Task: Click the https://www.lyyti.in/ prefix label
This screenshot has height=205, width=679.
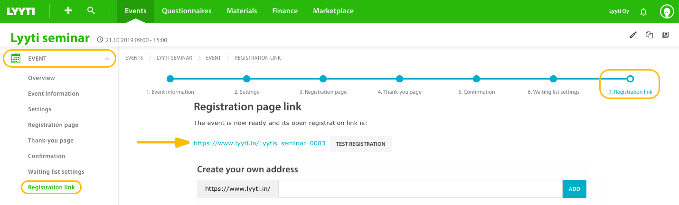Action: pos(237,188)
